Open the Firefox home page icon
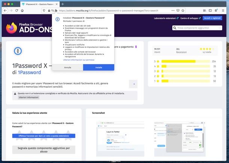The width and height of the screenshot is (229, 163). (22, 11)
